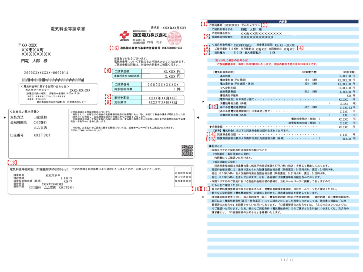The width and height of the screenshot is (363, 272).
Task: Click the red marker 【16】 near registration number
Action: coord(114,48)
